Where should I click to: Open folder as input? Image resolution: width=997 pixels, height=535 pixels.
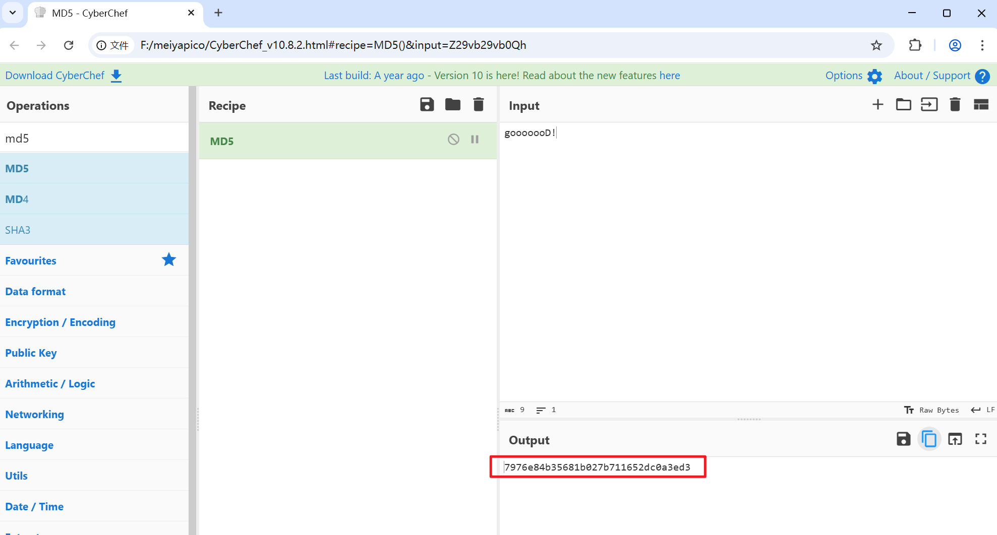903,105
